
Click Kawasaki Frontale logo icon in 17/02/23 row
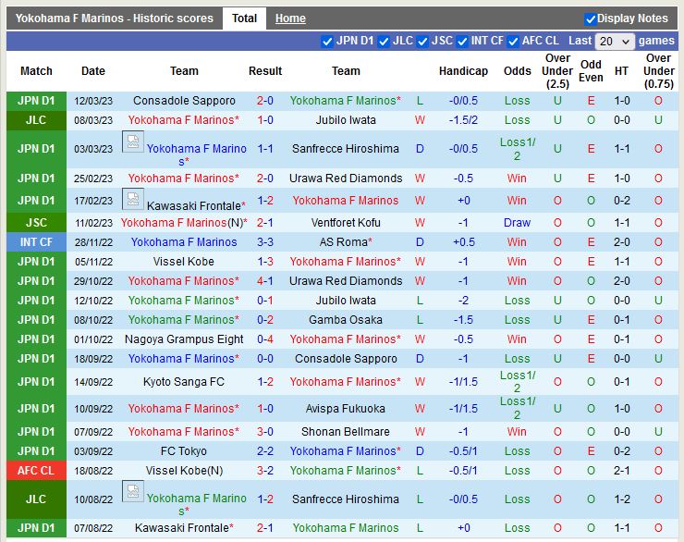tap(133, 198)
